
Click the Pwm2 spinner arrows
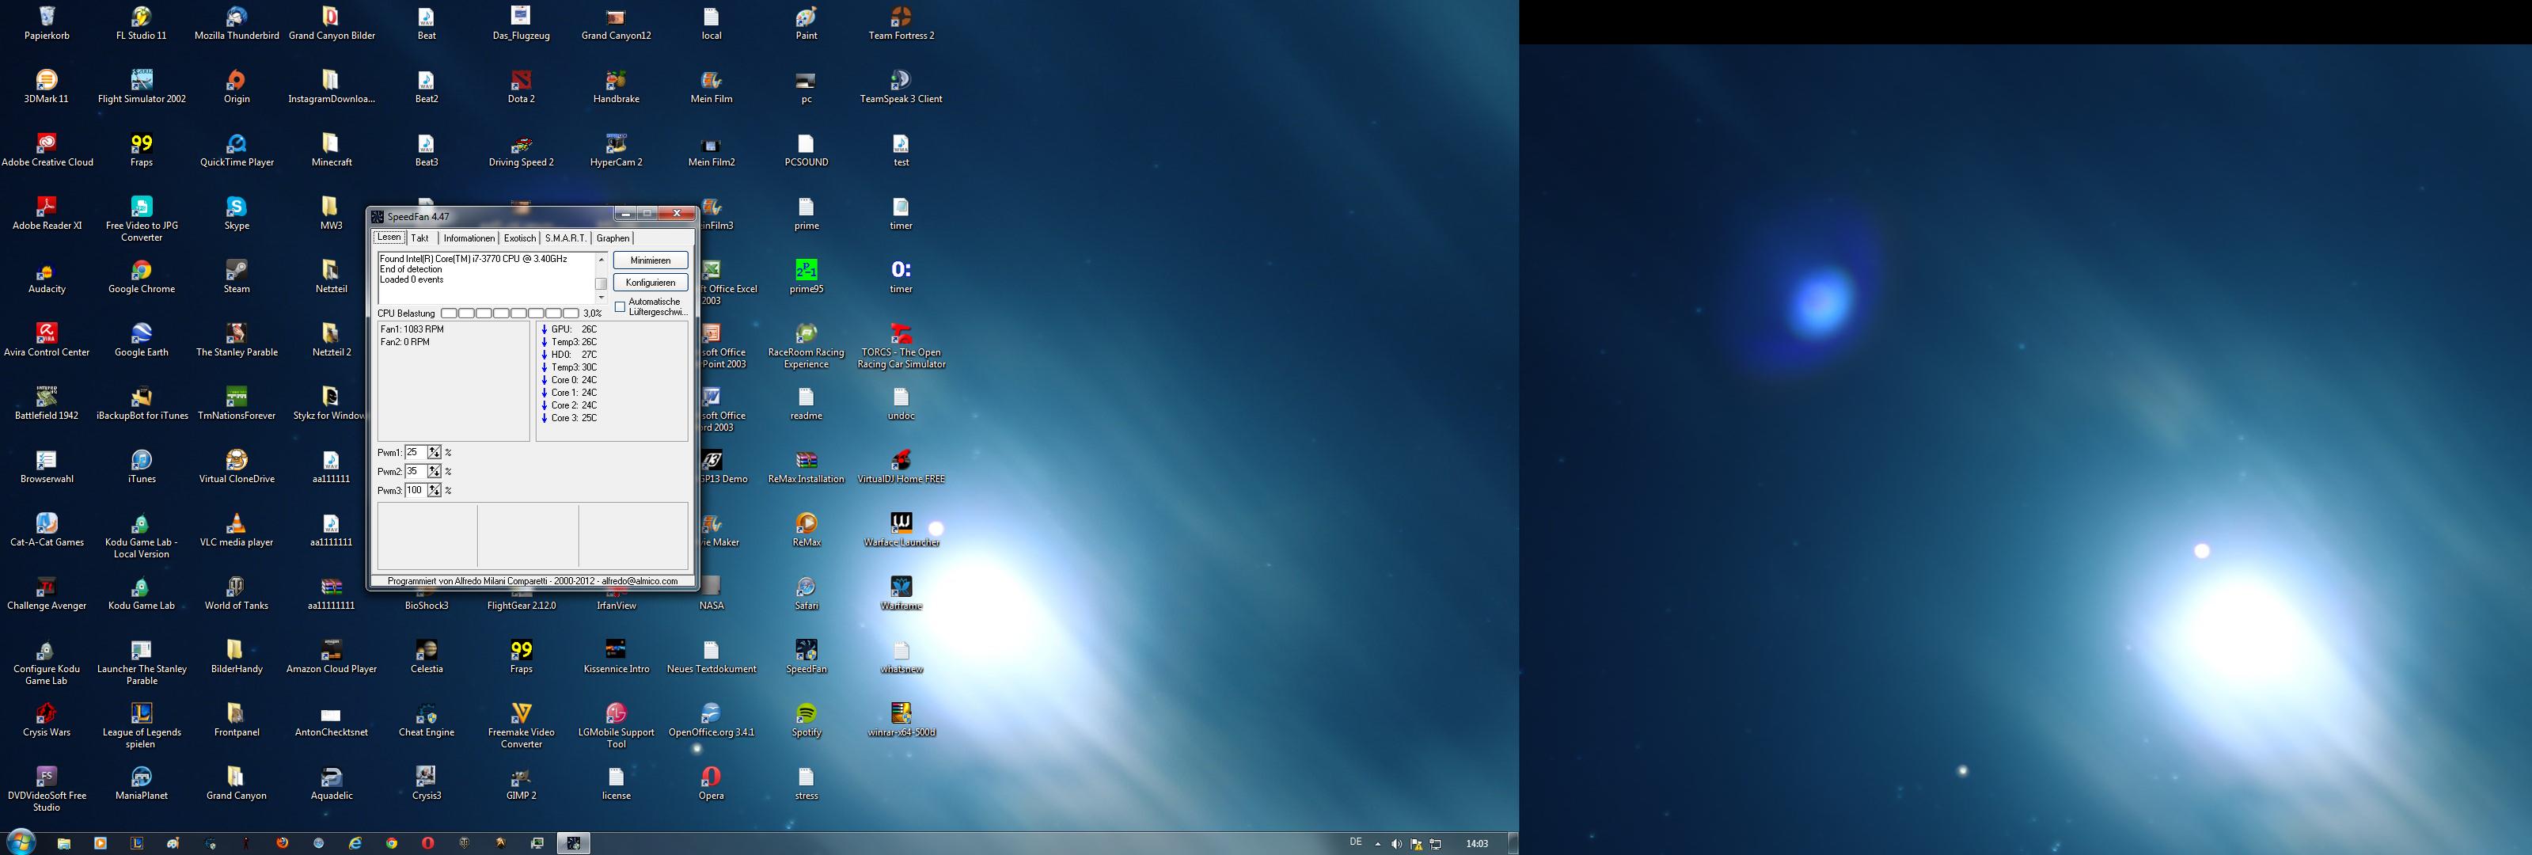pos(435,472)
